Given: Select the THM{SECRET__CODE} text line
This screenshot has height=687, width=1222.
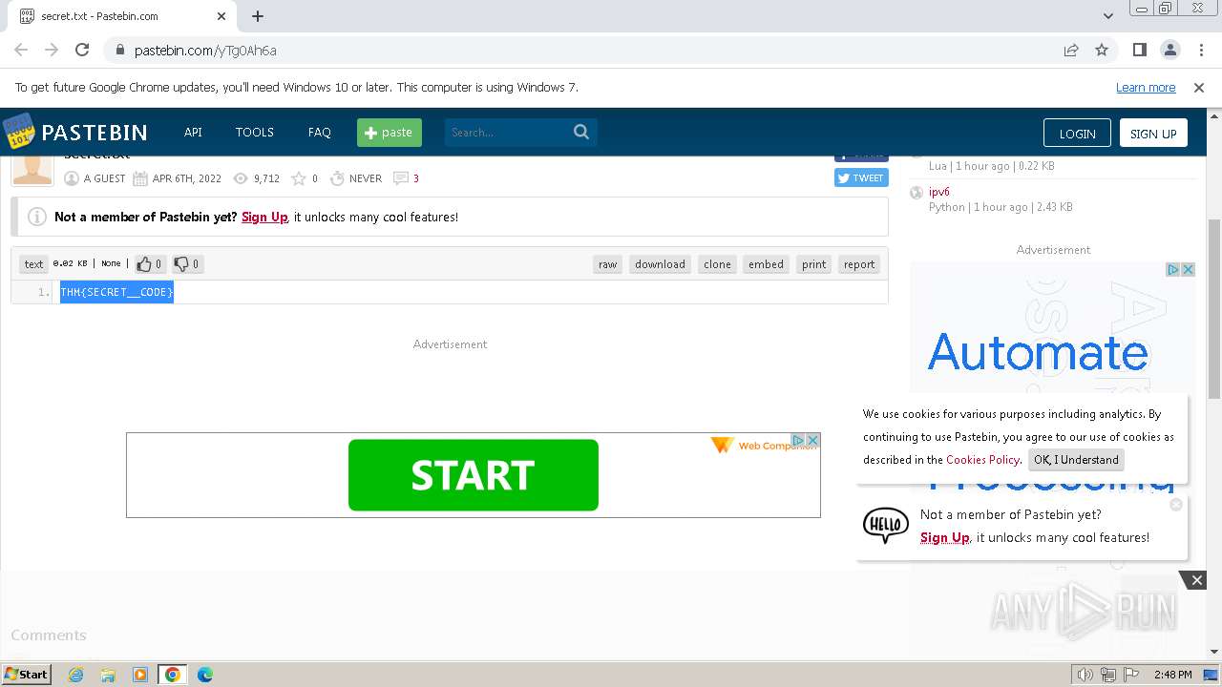Looking at the screenshot, I should [116, 292].
